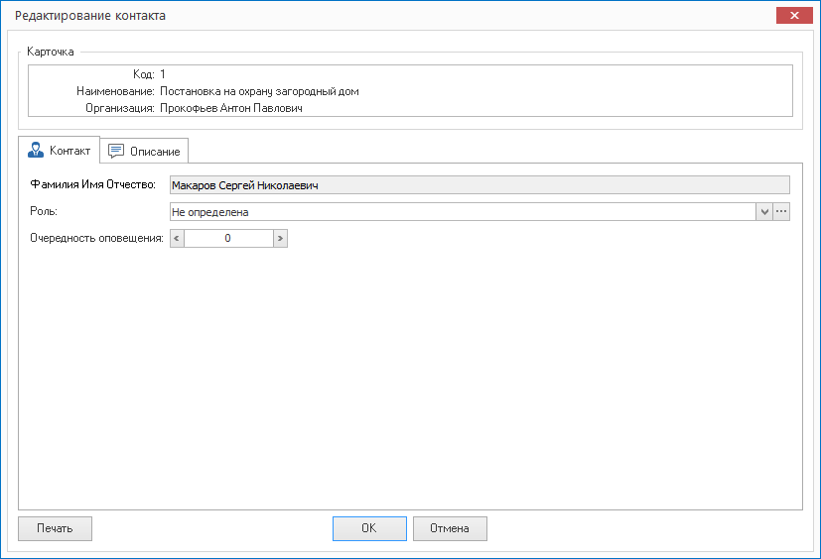
Task: Click the contact person icon on tab
Action: pyautogui.click(x=36, y=150)
